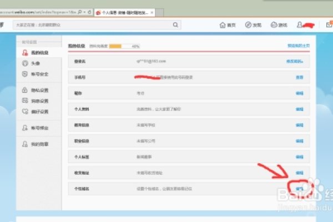333x222 pixels.
Task: Open 帐号安全 shield icon in sidebar
Action: click(x=25, y=74)
